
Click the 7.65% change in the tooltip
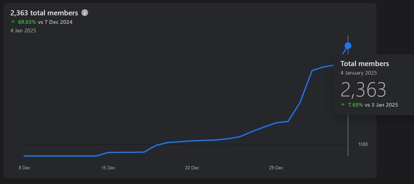[x=355, y=105]
